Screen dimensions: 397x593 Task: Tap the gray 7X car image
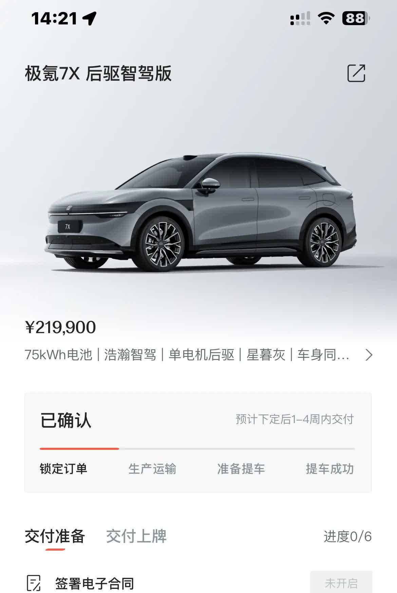click(200, 212)
